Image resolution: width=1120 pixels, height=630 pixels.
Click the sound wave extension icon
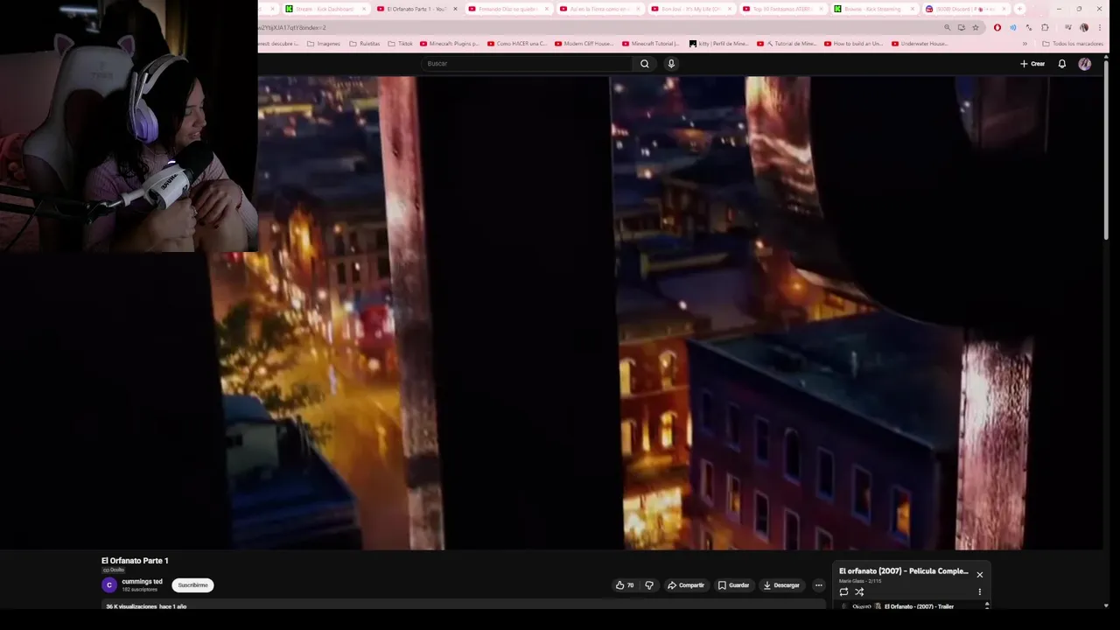pos(1013,27)
